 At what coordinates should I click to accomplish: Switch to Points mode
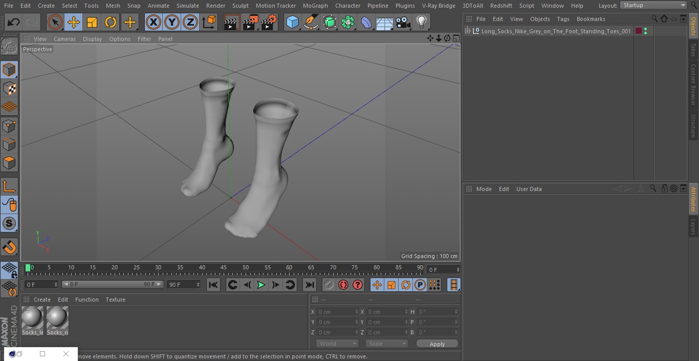(x=9, y=126)
